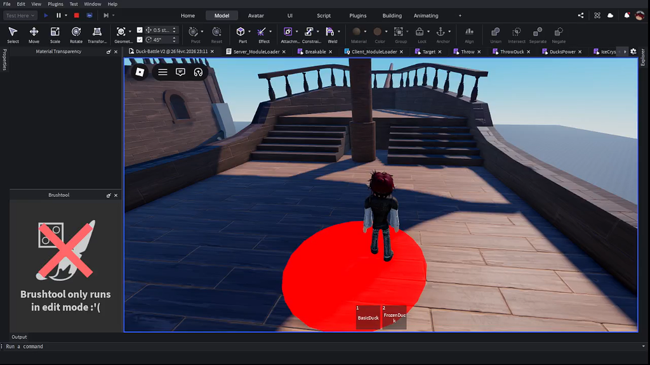Select the Select tool
This screenshot has height=365, width=650.
(x=13, y=35)
